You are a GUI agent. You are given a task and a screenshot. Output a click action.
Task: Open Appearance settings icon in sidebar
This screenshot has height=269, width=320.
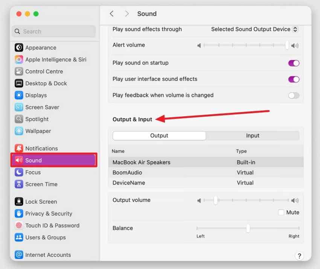(x=19, y=48)
